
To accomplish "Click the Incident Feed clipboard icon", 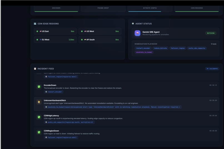I will [35, 69].
